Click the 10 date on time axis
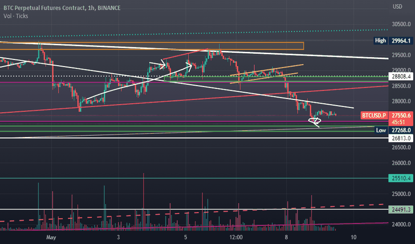This screenshot has width=415, height=244. (x=354, y=237)
